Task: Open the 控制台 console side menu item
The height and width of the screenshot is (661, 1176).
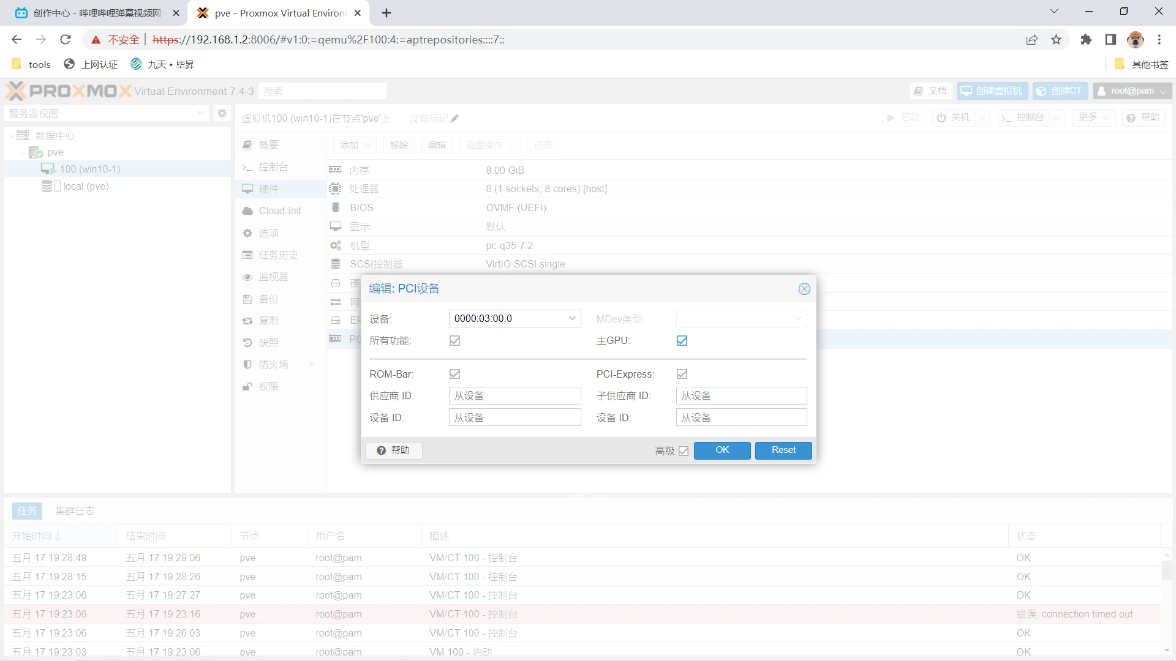Action: click(281, 167)
